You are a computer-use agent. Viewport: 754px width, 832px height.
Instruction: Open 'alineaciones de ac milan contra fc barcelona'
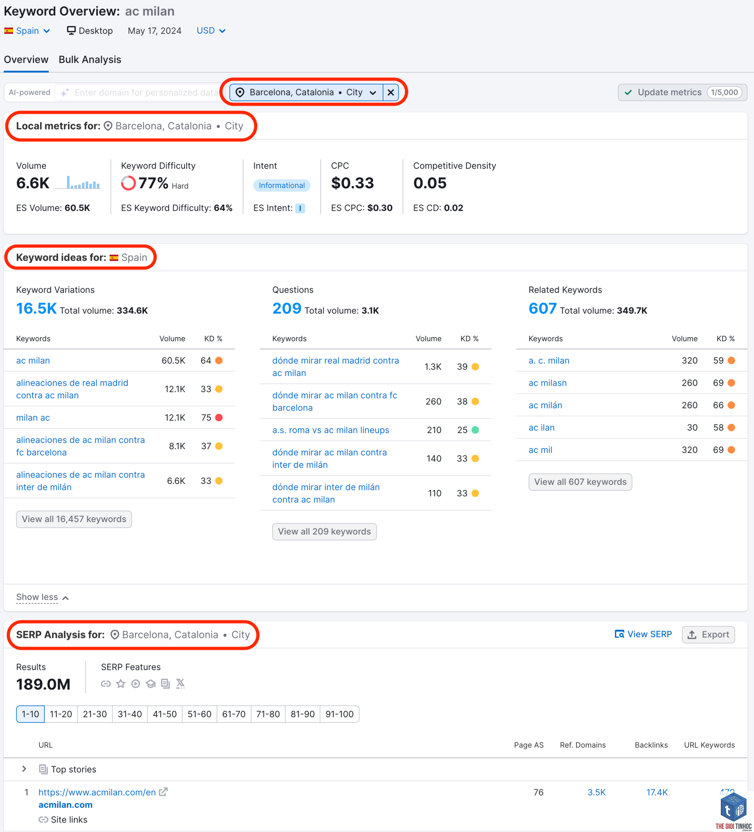pyautogui.click(x=81, y=446)
